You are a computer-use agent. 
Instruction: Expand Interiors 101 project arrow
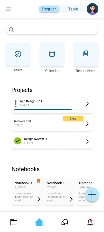click(87, 124)
